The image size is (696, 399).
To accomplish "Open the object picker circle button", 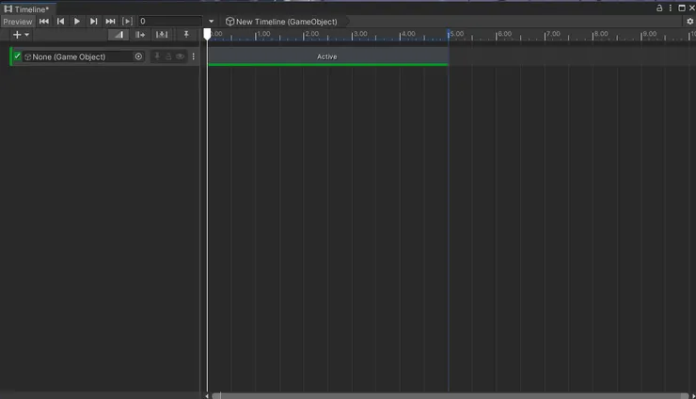I will click(138, 56).
